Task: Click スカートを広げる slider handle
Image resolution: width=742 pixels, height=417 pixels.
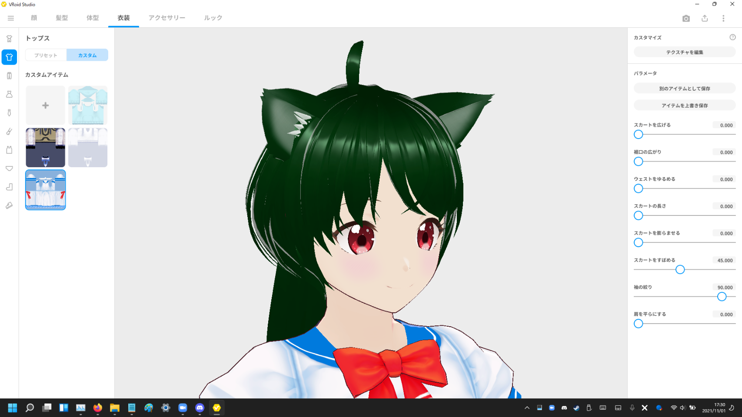Action: 638,135
